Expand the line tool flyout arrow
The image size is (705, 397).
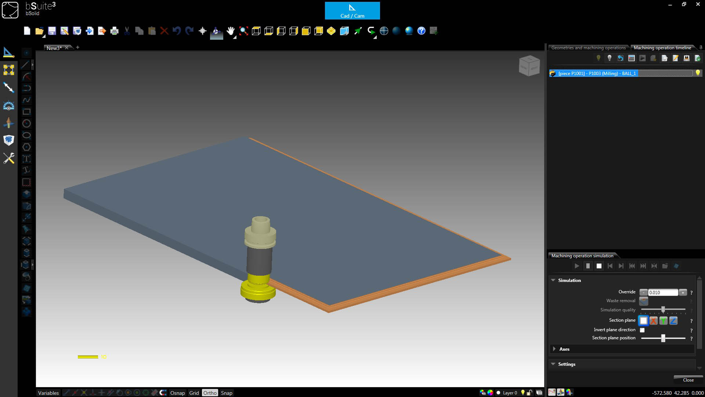pos(33,65)
